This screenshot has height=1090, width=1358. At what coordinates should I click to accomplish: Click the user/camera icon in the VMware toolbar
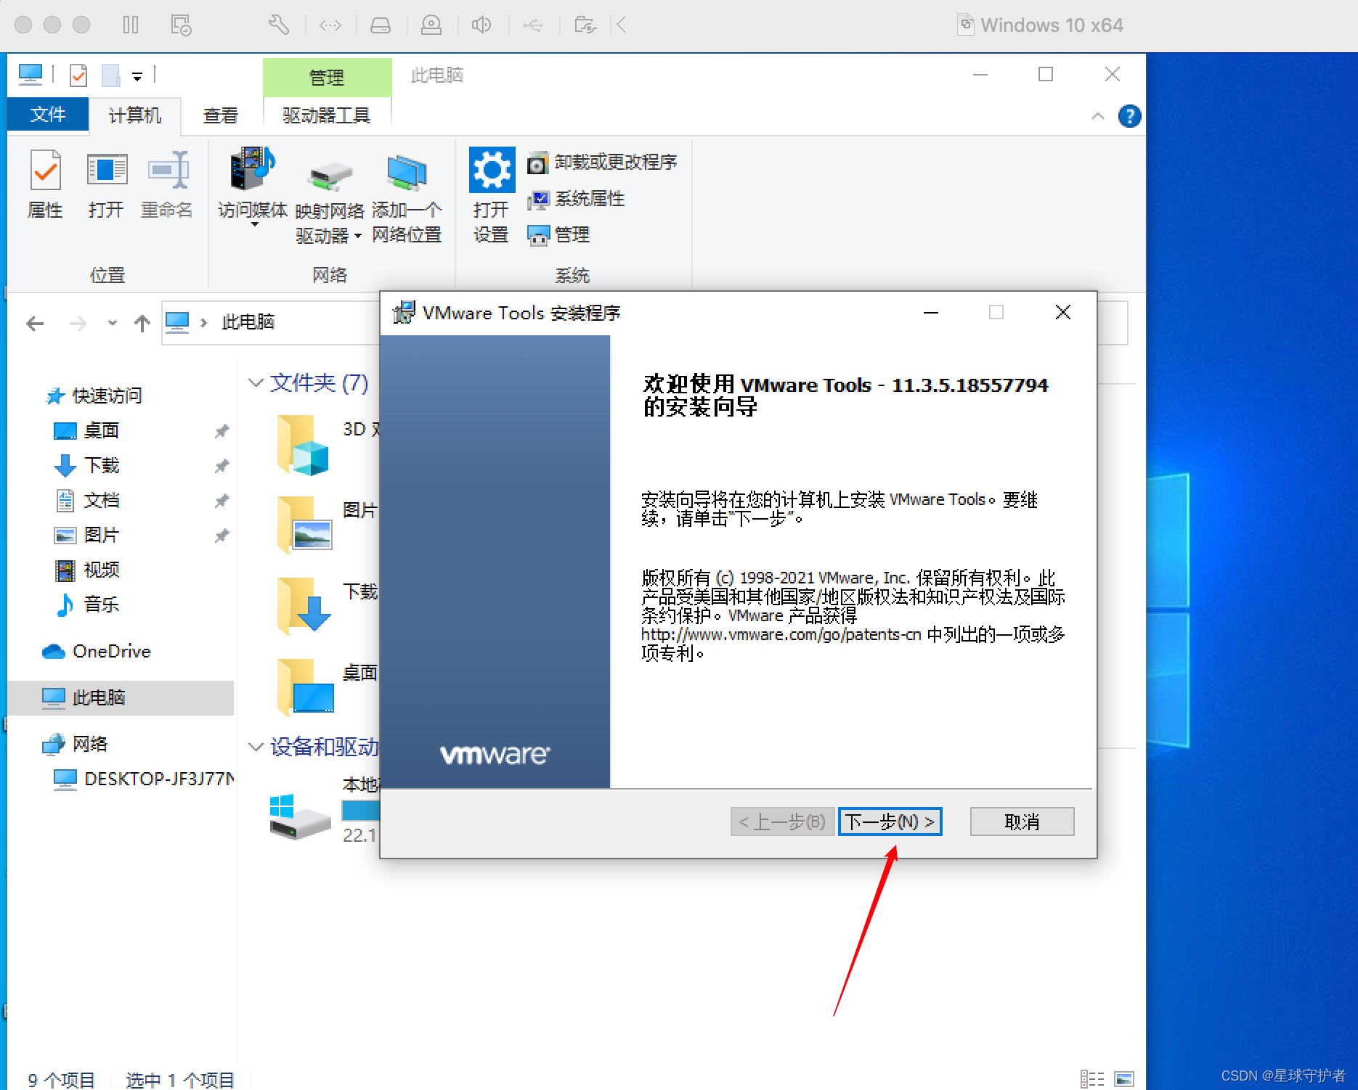(x=431, y=25)
